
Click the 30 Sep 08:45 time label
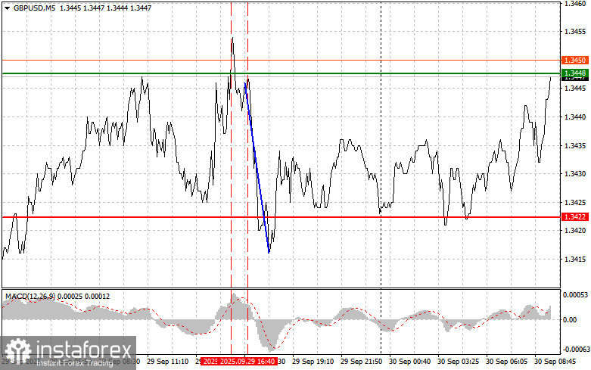pos(555,362)
